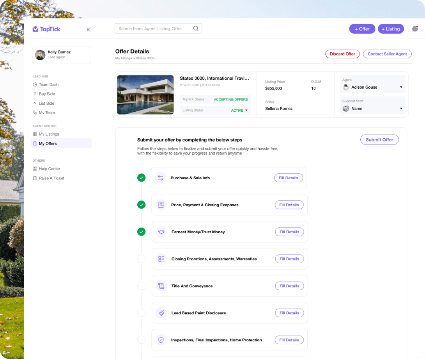Click the My Team icon
Viewport: 425px width, 359px height.
pyautogui.click(x=35, y=113)
